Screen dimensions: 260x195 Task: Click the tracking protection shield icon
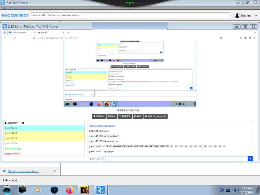pos(34,38)
